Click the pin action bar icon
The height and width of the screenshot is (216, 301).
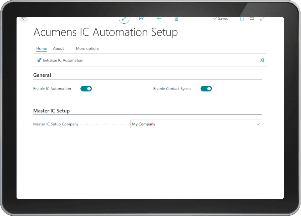[262, 60]
